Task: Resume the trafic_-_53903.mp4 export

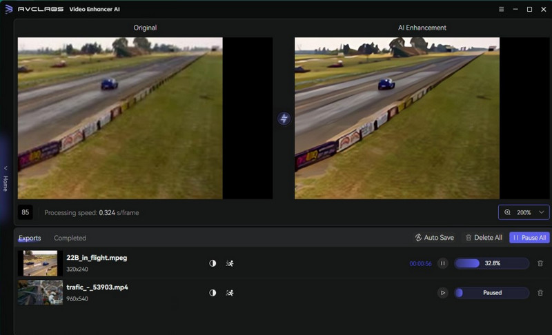Action: 442,293
